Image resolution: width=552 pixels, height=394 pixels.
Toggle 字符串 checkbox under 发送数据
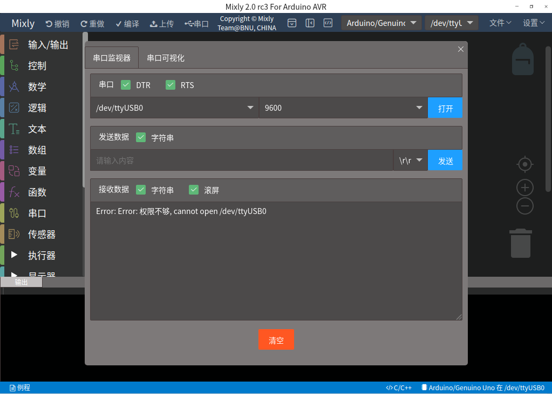click(141, 137)
